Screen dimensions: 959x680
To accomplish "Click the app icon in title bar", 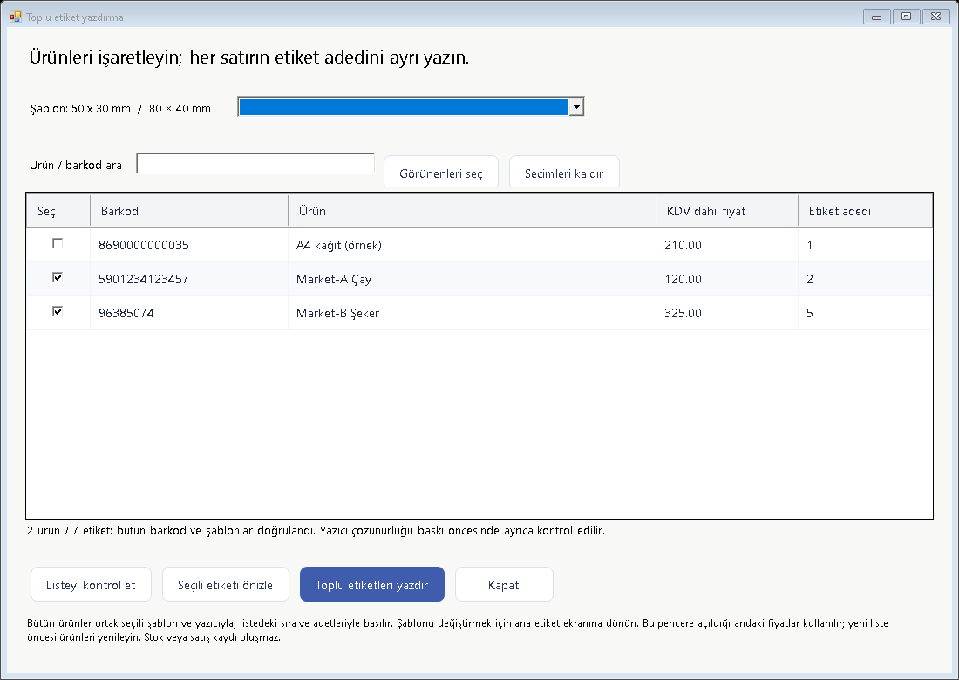I will (x=16, y=17).
